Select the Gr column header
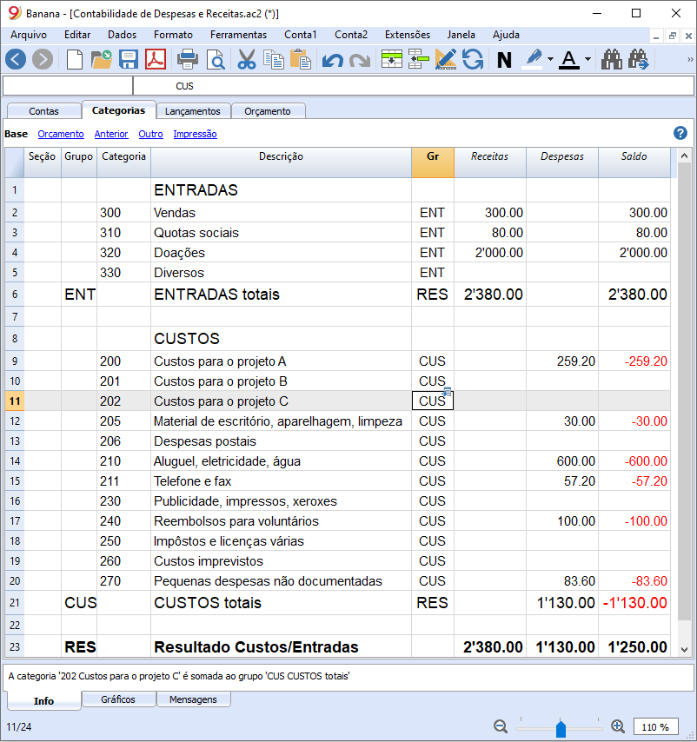Screen dimensions: 697x742 pos(433,162)
